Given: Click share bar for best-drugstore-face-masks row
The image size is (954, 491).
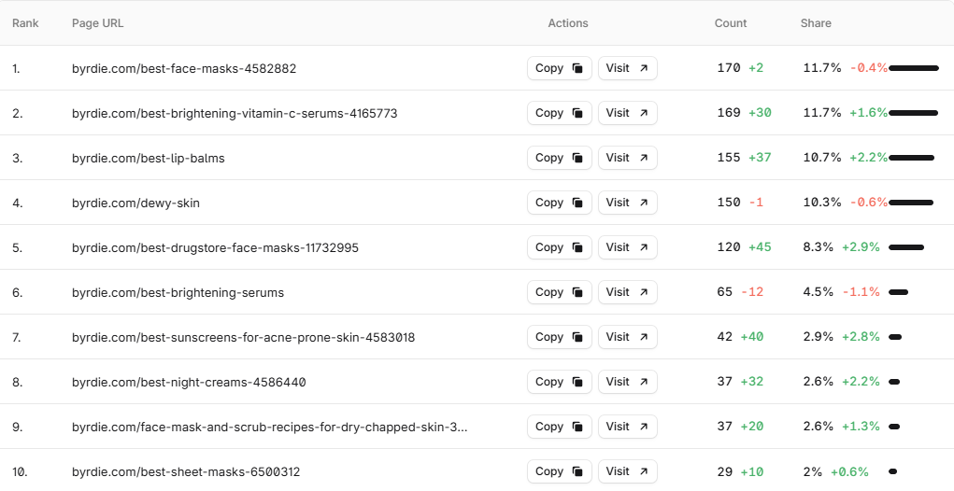Looking at the screenshot, I should (x=906, y=247).
